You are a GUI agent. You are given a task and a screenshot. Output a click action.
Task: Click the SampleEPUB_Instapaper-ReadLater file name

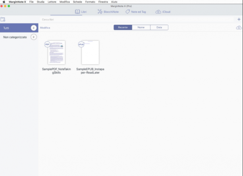click(90, 71)
